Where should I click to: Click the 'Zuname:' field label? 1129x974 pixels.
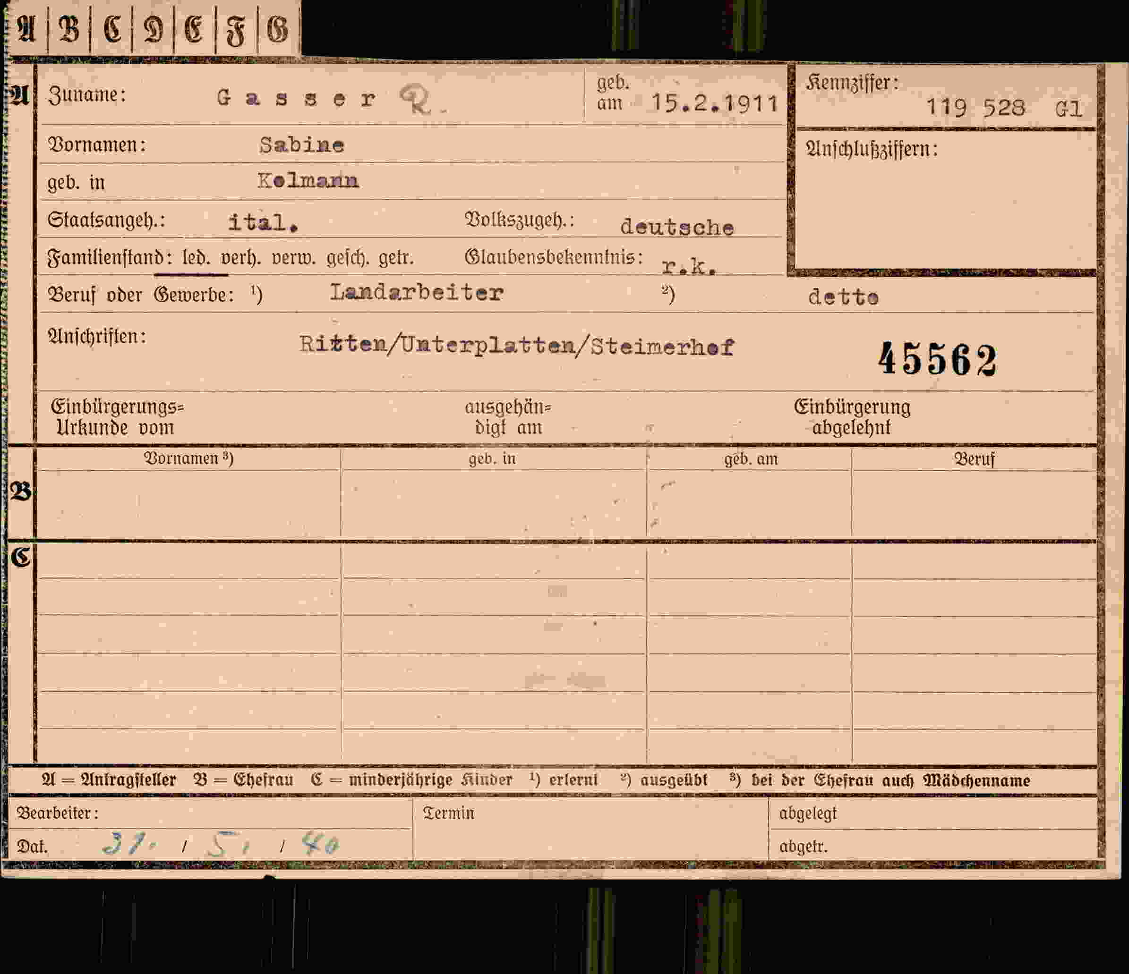[x=87, y=95]
